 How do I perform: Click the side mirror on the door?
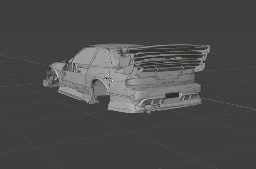click(x=68, y=61)
